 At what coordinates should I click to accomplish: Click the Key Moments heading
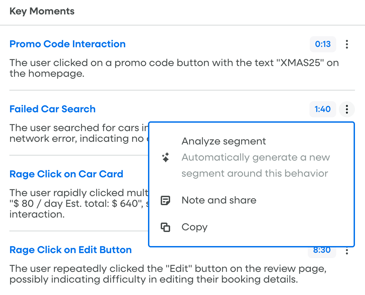point(42,11)
